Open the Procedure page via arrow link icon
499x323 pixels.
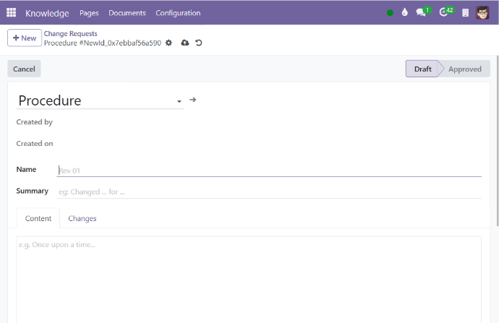click(x=192, y=100)
